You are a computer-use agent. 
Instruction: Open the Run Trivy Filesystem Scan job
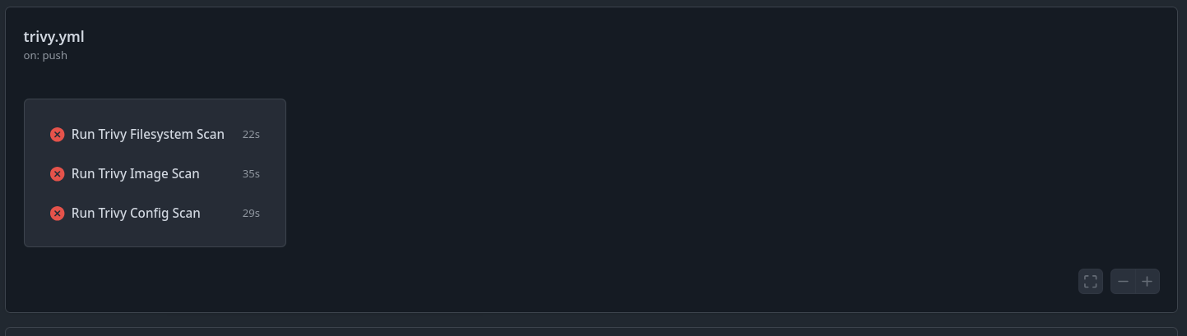pos(147,135)
